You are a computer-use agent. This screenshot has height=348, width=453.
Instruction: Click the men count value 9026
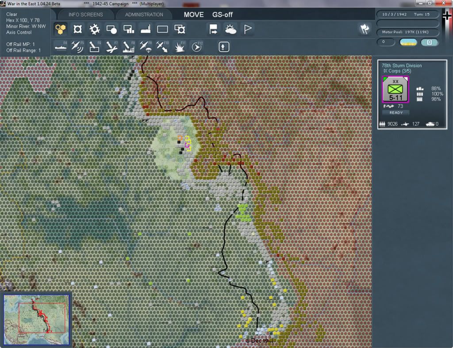click(x=392, y=124)
